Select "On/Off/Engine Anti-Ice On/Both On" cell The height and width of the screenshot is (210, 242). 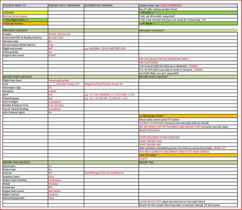click(x=111, y=173)
